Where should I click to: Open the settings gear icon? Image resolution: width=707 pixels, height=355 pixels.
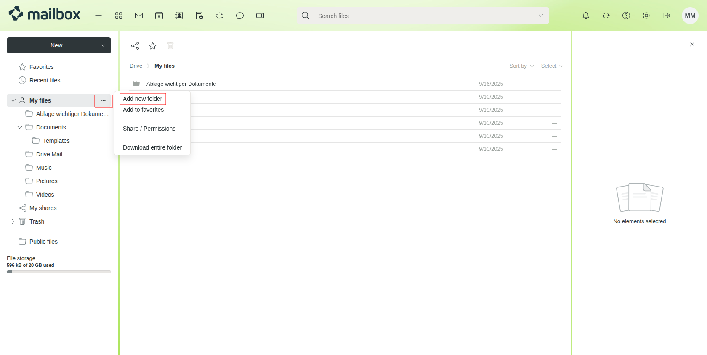tap(646, 16)
